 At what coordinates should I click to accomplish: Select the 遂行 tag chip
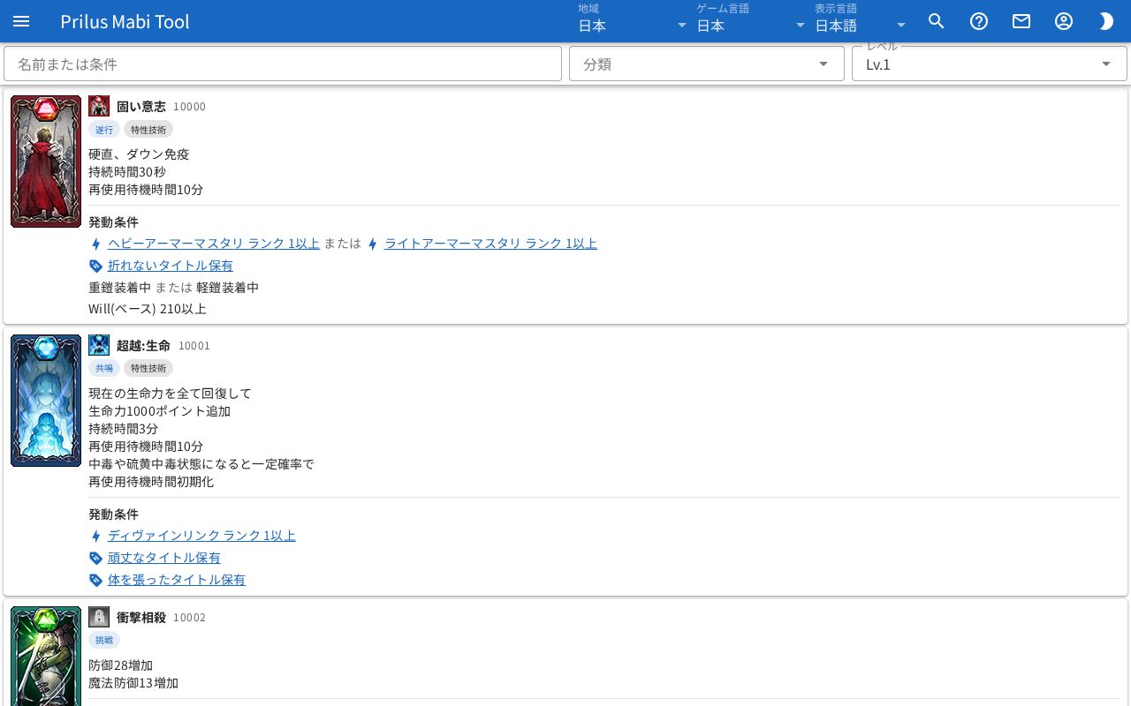click(104, 130)
